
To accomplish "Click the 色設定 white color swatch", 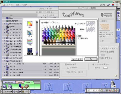I will click(x=105, y=67).
